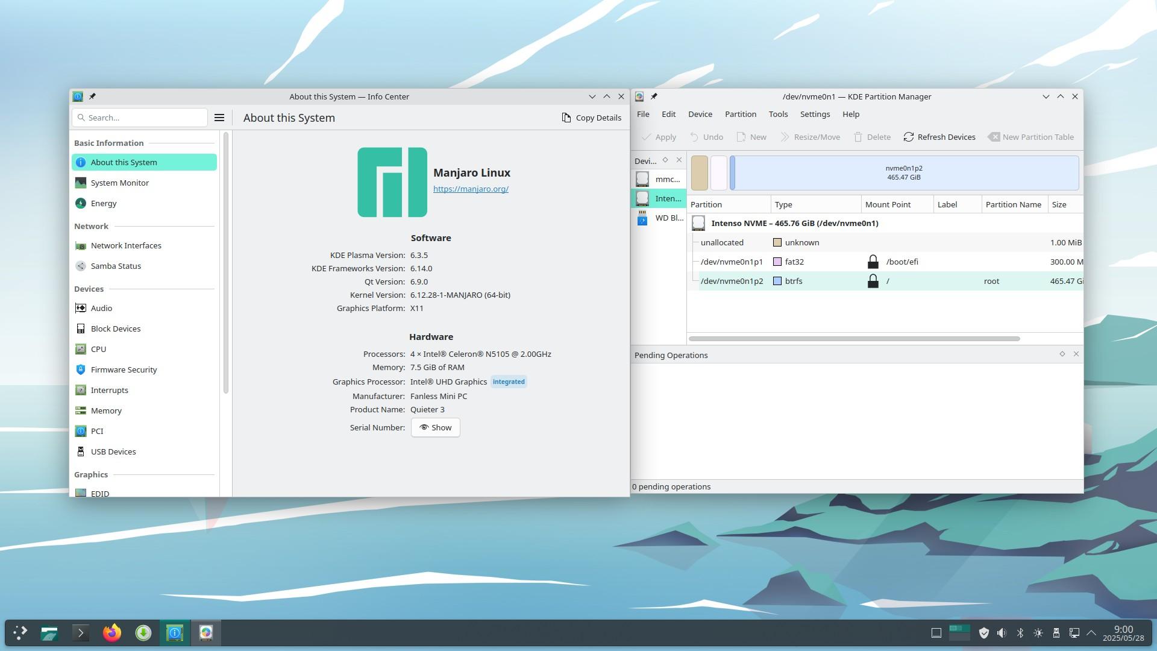Screen dimensions: 1157x651
Task: Click the Undo toolbar button
Action: click(706, 137)
